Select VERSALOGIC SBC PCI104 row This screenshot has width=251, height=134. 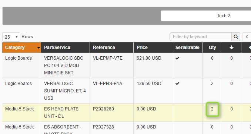(x=127, y=66)
